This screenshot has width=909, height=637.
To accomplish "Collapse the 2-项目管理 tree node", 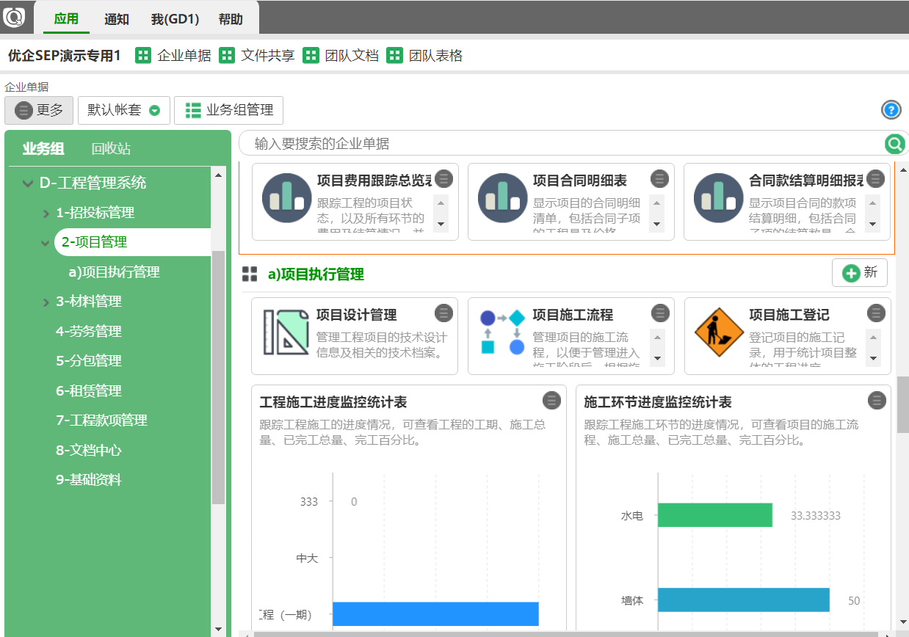I will pyautogui.click(x=46, y=243).
